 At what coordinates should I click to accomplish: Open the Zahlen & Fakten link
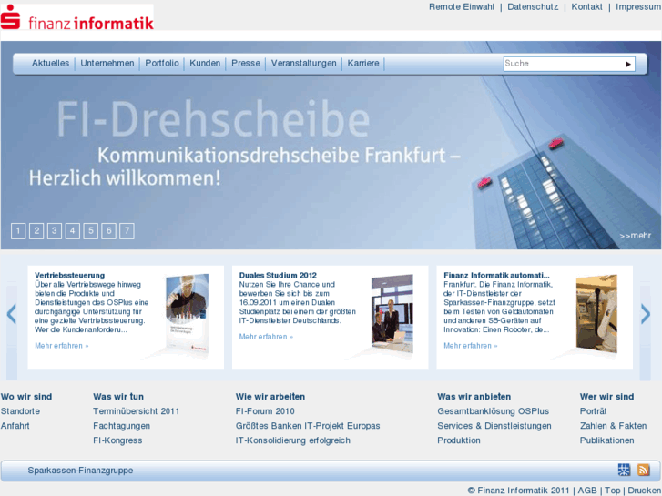coord(613,426)
